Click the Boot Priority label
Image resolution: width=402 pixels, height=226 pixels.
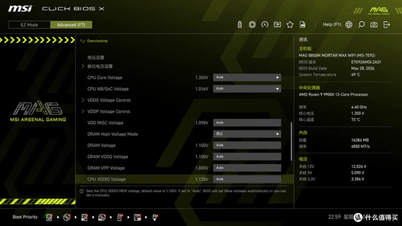click(25, 217)
